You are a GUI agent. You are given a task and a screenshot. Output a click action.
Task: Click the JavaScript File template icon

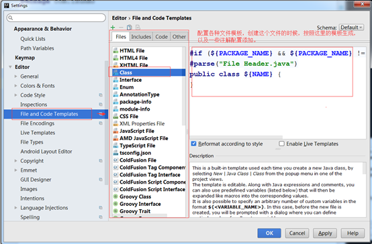[115, 131]
